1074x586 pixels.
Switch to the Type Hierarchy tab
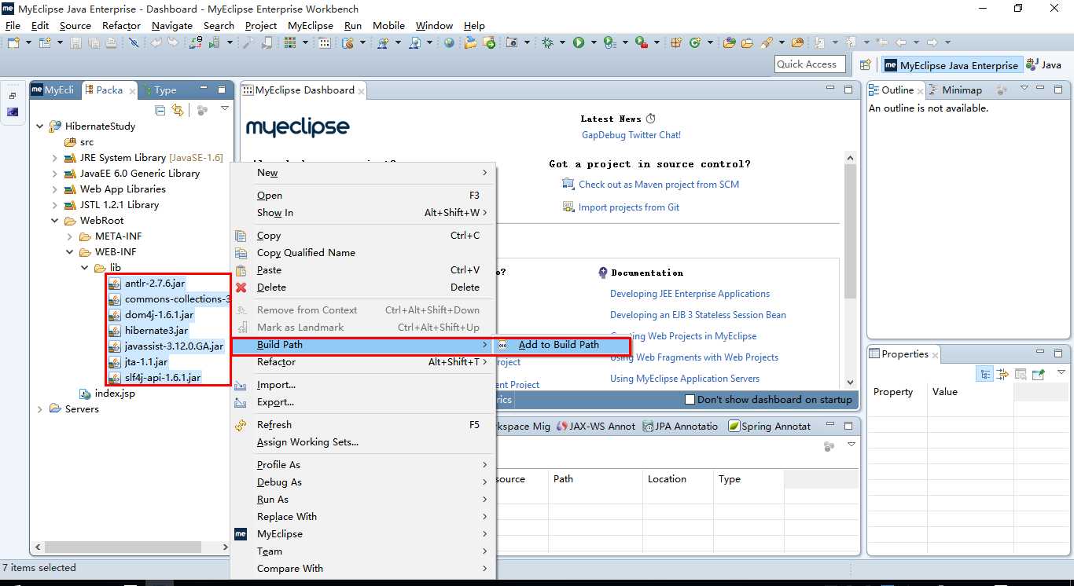click(160, 90)
